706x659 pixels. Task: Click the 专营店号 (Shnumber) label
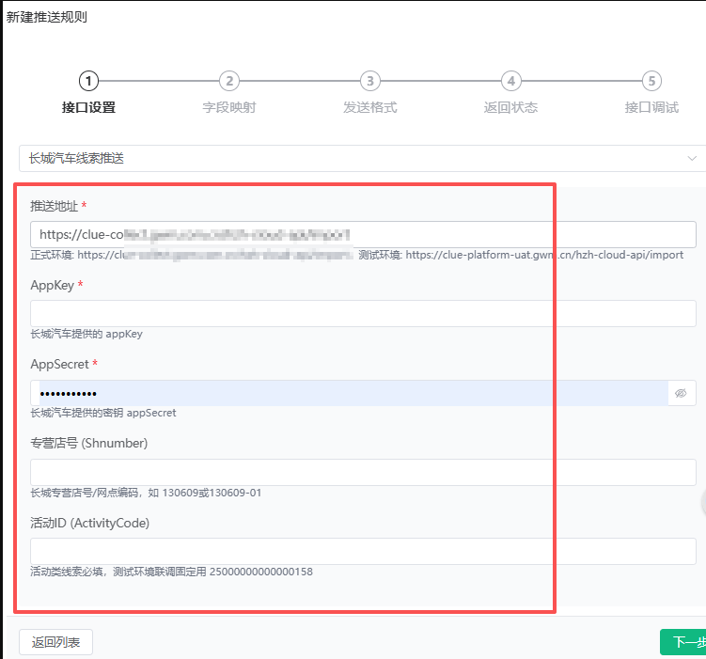coord(88,444)
